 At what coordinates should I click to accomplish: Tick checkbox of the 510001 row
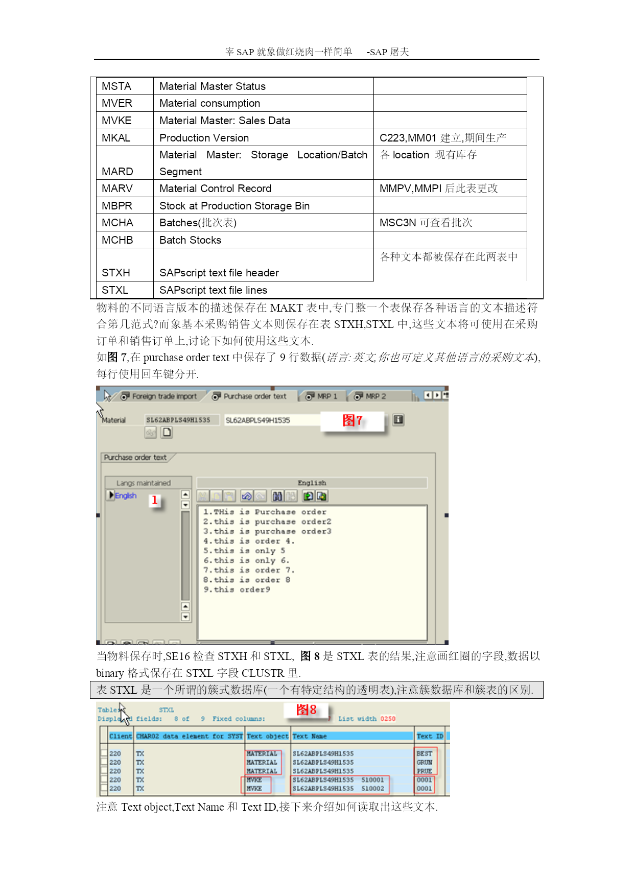(104, 780)
